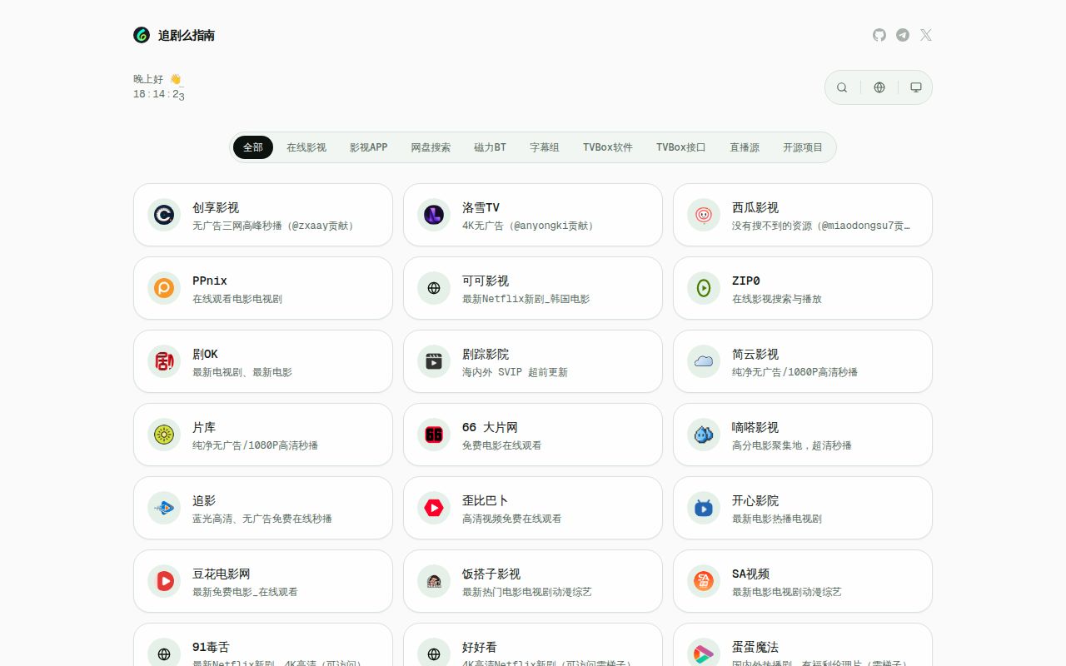The height and width of the screenshot is (666, 1066).
Task: Click the 66 大片网 icon
Action: 434,435
